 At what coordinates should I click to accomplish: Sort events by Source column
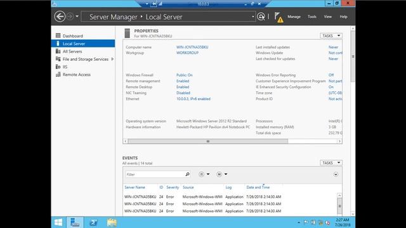188,187
